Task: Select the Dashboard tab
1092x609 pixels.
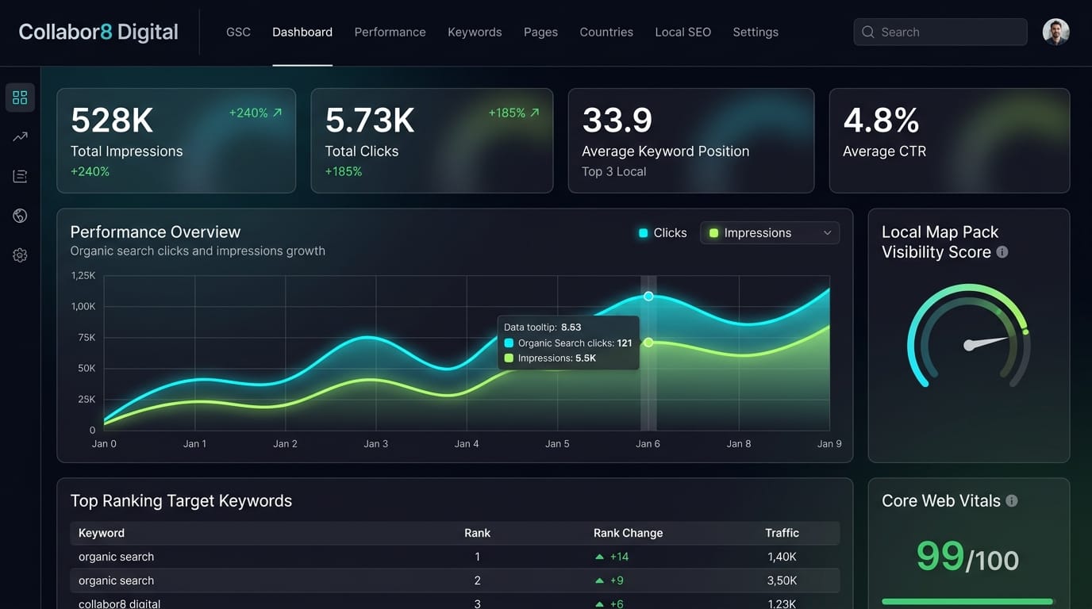Action: click(302, 32)
